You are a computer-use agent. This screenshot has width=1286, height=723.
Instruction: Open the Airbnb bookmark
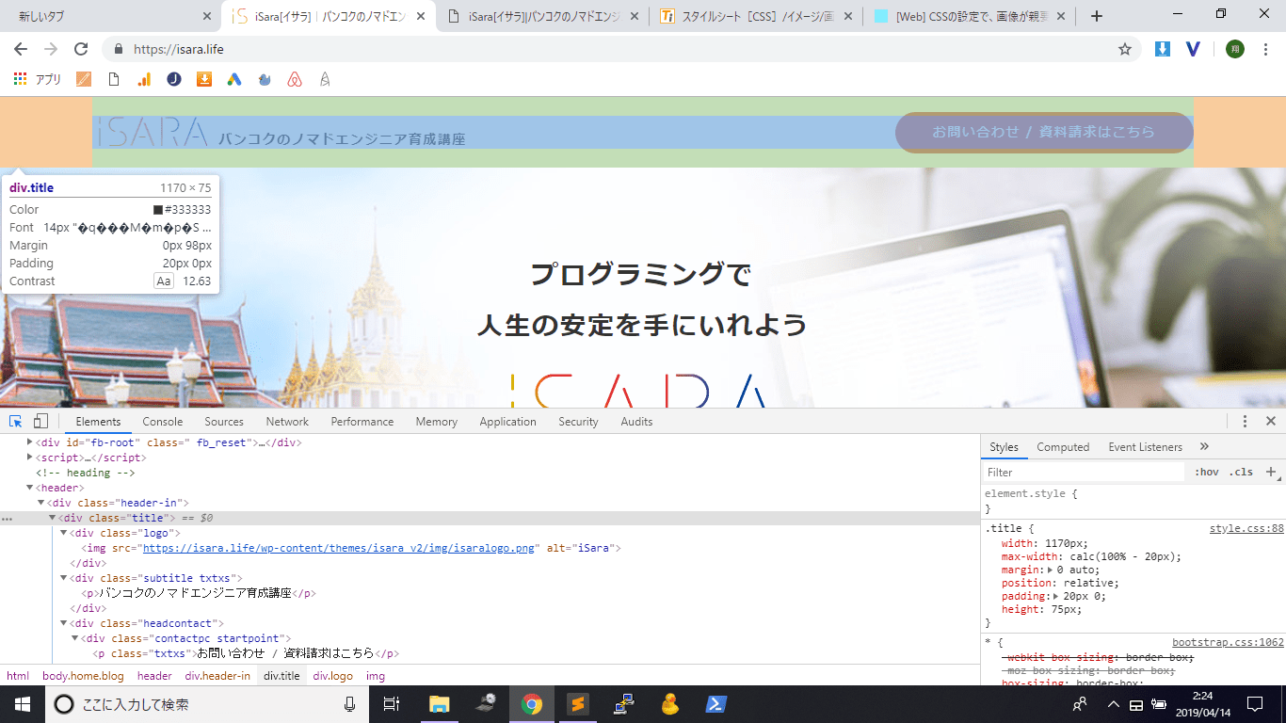pyautogui.click(x=295, y=80)
